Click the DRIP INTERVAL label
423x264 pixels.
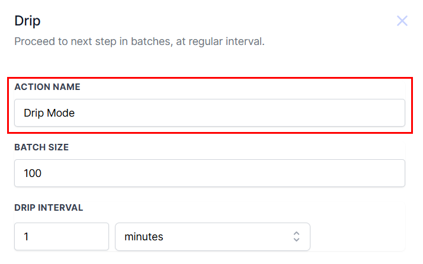tap(49, 208)
